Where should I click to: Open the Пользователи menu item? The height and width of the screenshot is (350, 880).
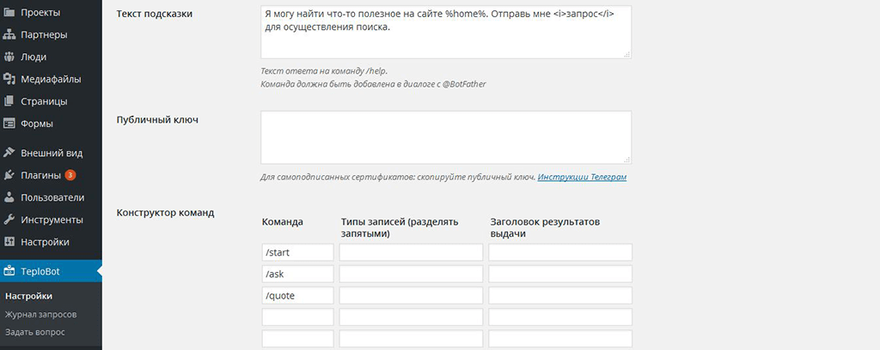(51, 197)
